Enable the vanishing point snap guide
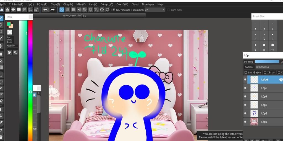The height and width of the screenshot is (141, 283). click(79, 10)
